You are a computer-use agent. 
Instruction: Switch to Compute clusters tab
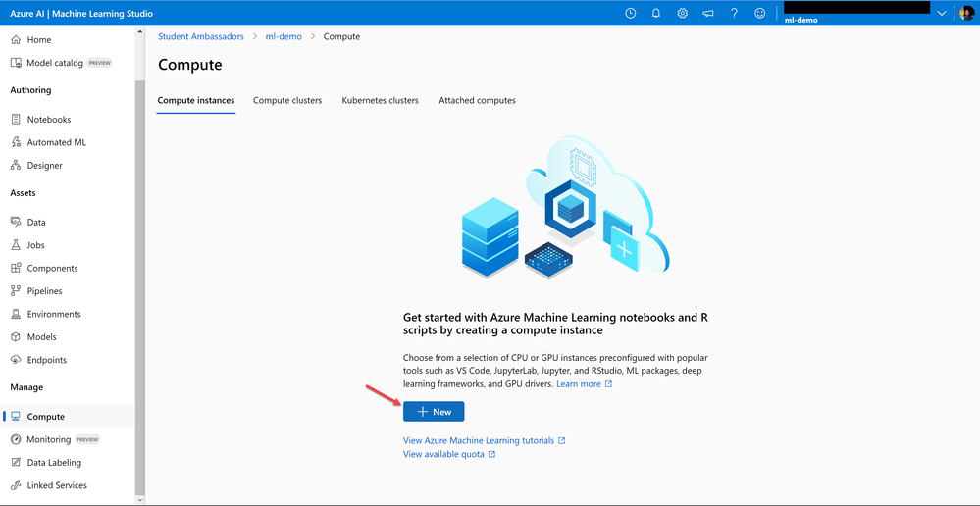(287, 100)
